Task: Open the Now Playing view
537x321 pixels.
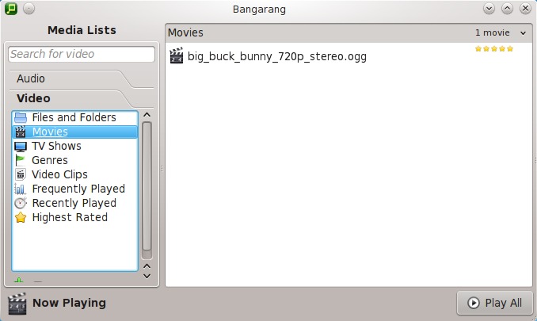Action: pos(69,303)
